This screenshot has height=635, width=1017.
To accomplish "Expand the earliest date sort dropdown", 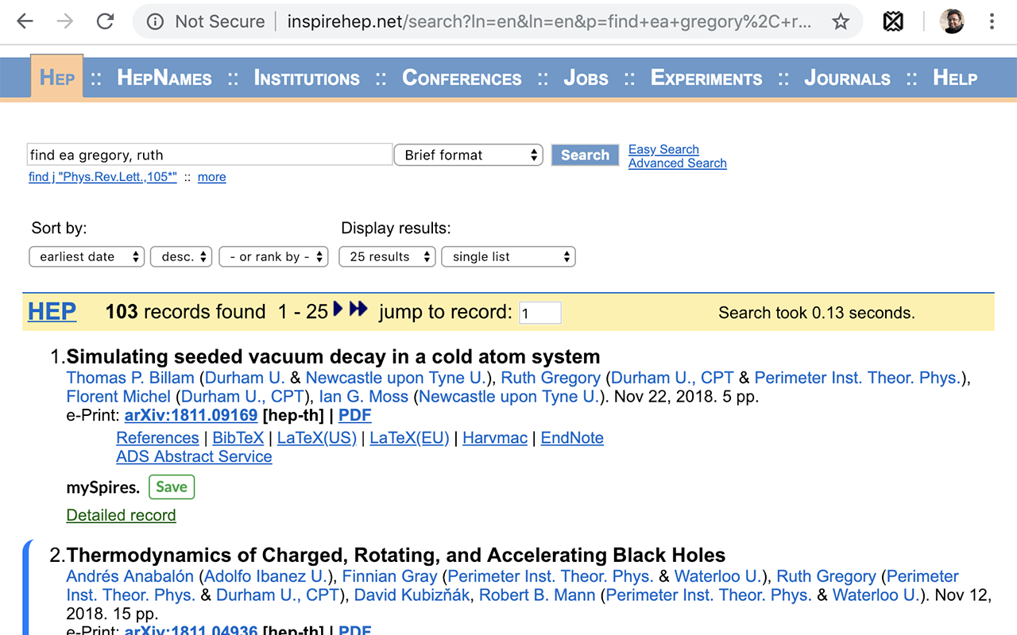I will 87,256.
